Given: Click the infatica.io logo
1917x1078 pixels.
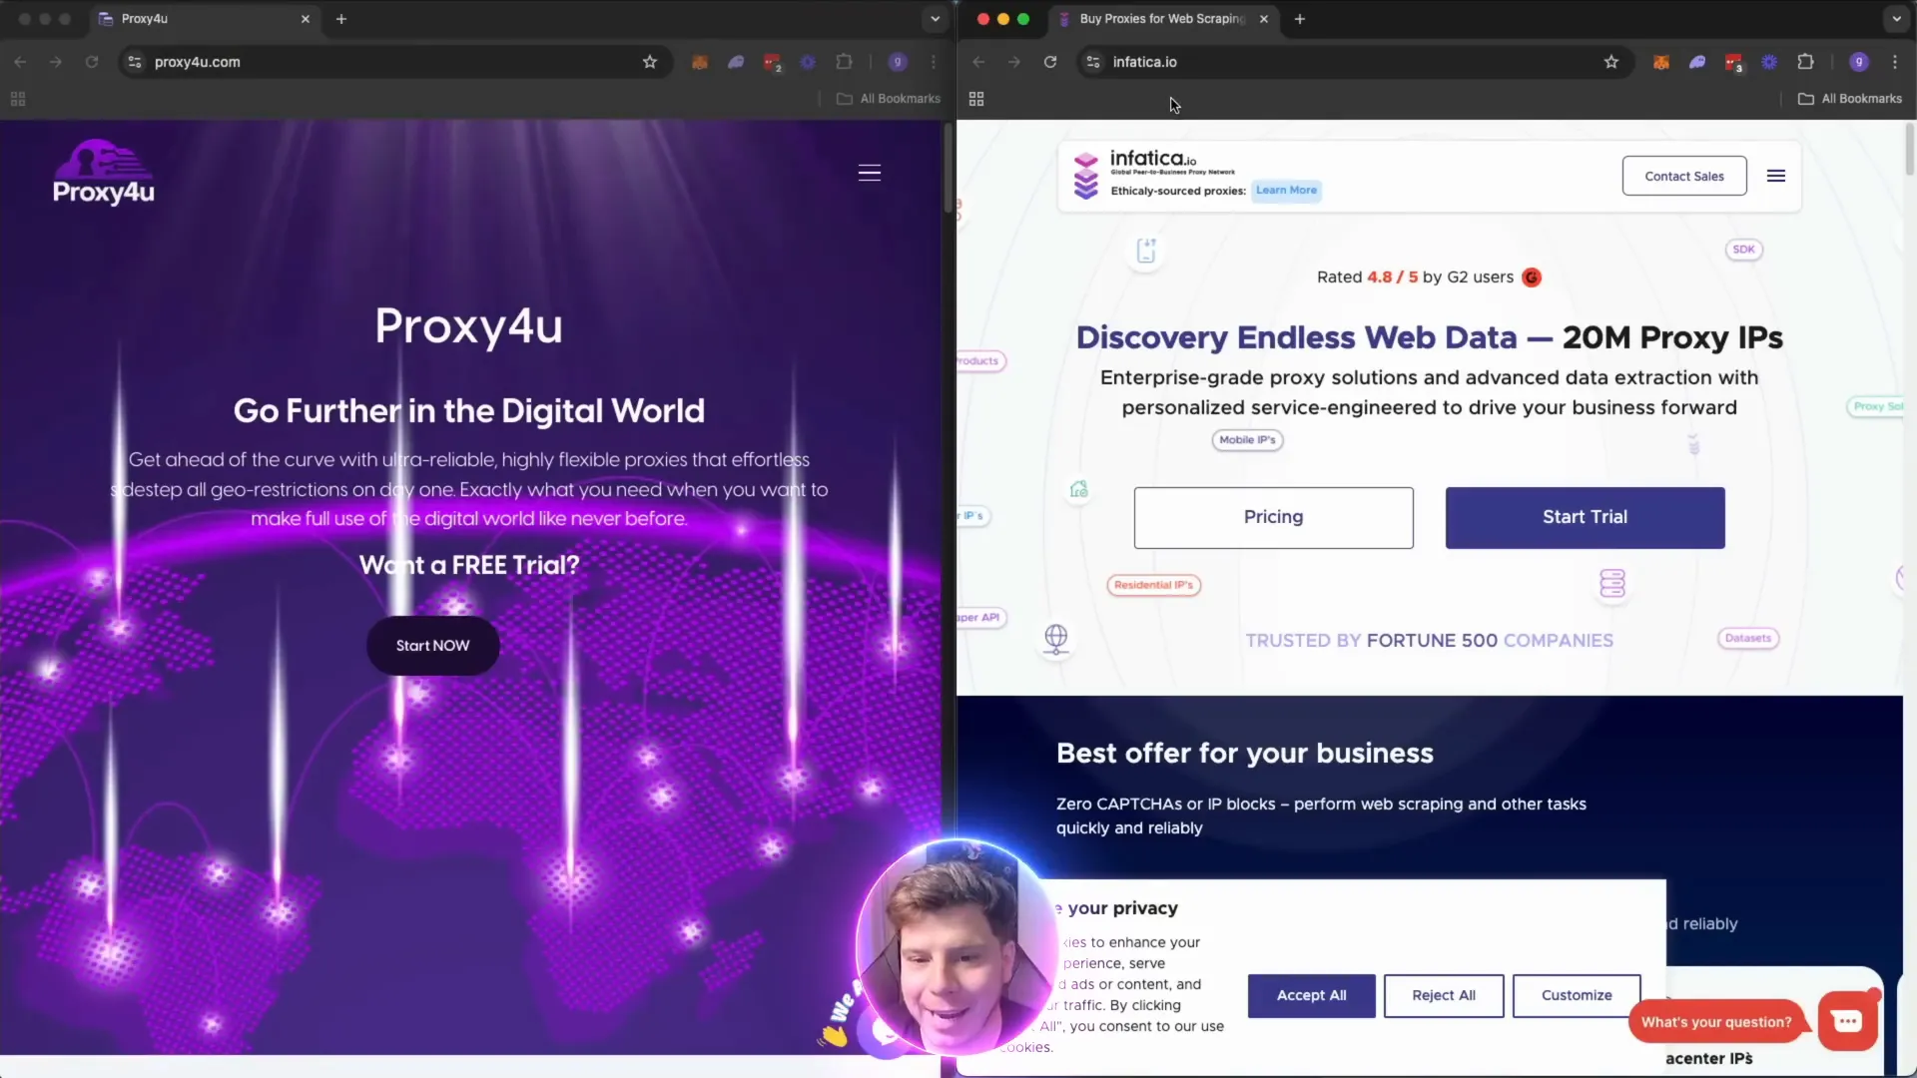Looking at the screenshot, I should tap(1153, 175).
